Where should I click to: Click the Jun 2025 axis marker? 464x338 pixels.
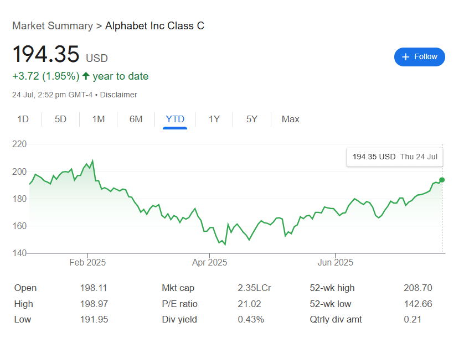coord(336,262)
